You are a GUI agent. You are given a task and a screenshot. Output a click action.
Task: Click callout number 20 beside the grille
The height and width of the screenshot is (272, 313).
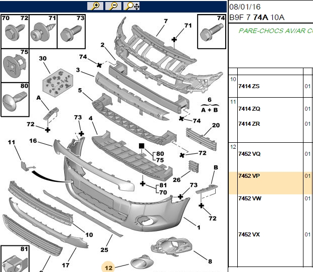click(216, 125)
